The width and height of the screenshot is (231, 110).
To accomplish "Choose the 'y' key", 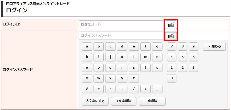I will tap(122, 78).
